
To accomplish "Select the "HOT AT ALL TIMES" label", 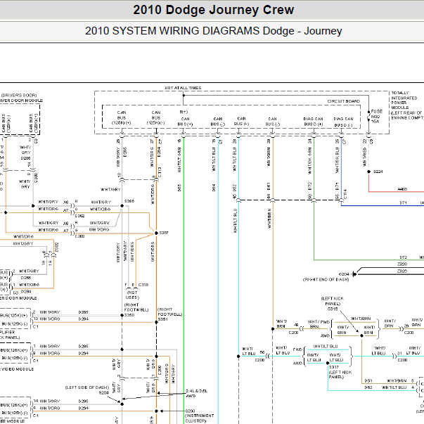I will [183, 88].
